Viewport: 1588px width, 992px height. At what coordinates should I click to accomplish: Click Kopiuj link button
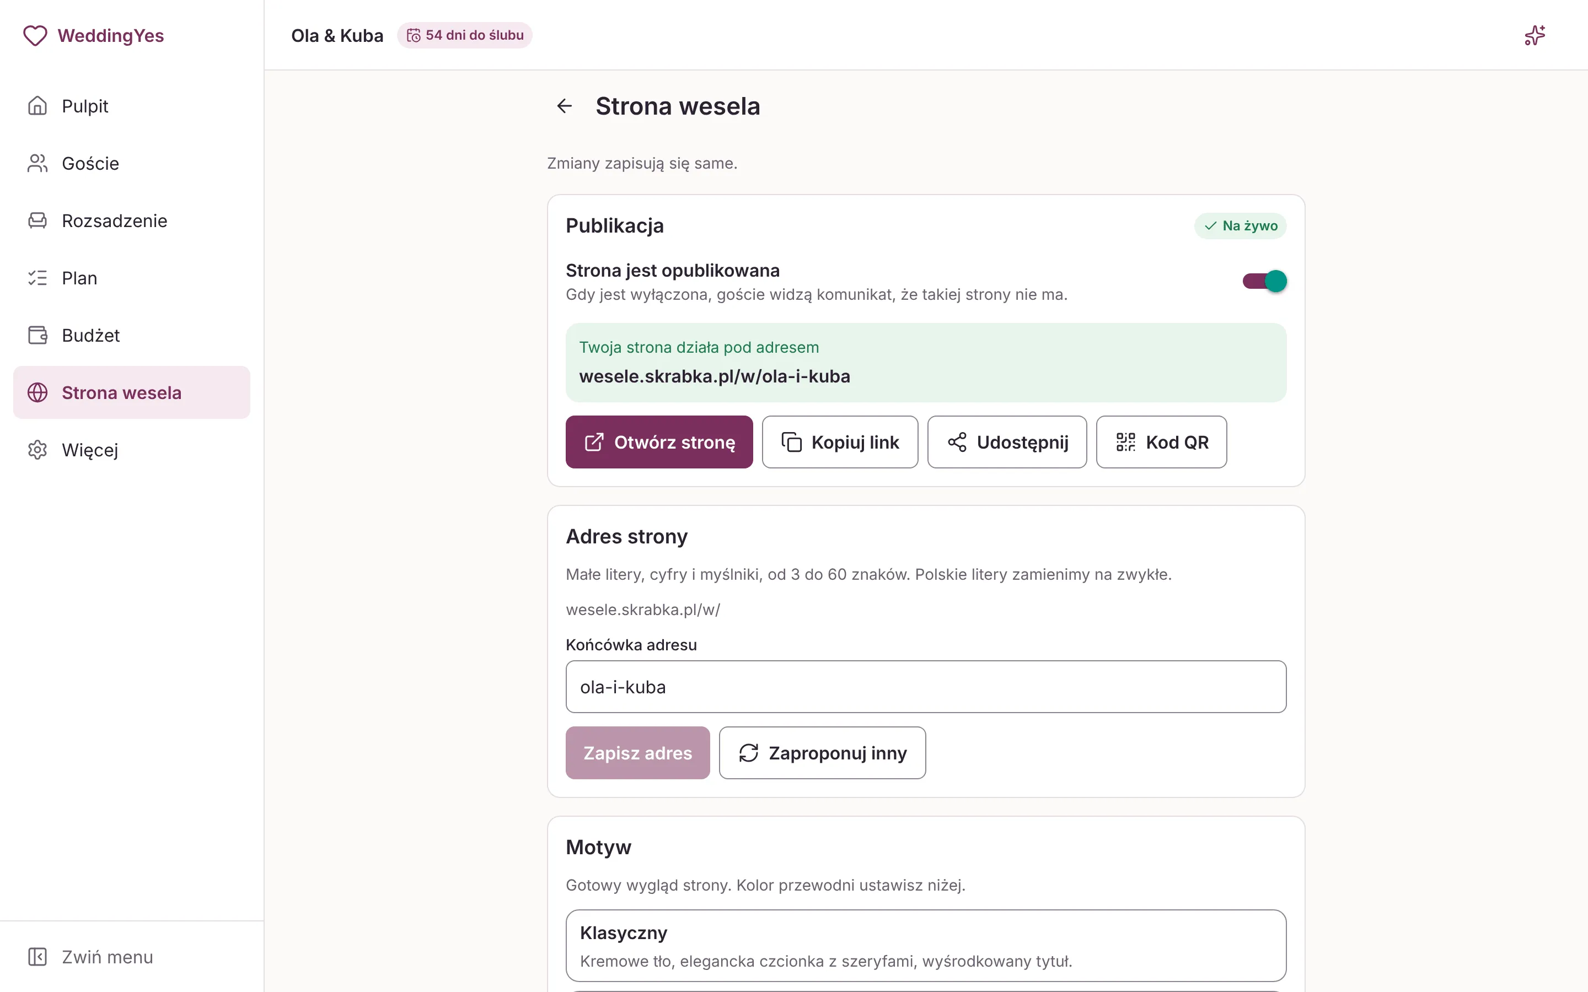[x=840, y=442]
